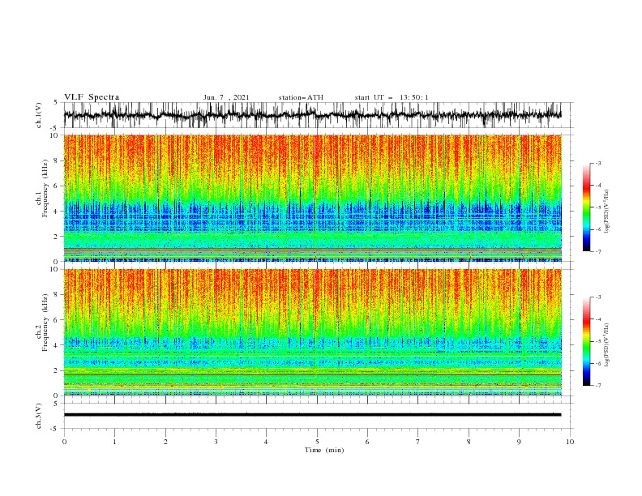Click the ch.1 color scale bar
642x496 pixels.
[586, 207]
